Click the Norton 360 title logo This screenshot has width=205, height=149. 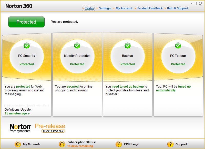(x=19, y=6)
